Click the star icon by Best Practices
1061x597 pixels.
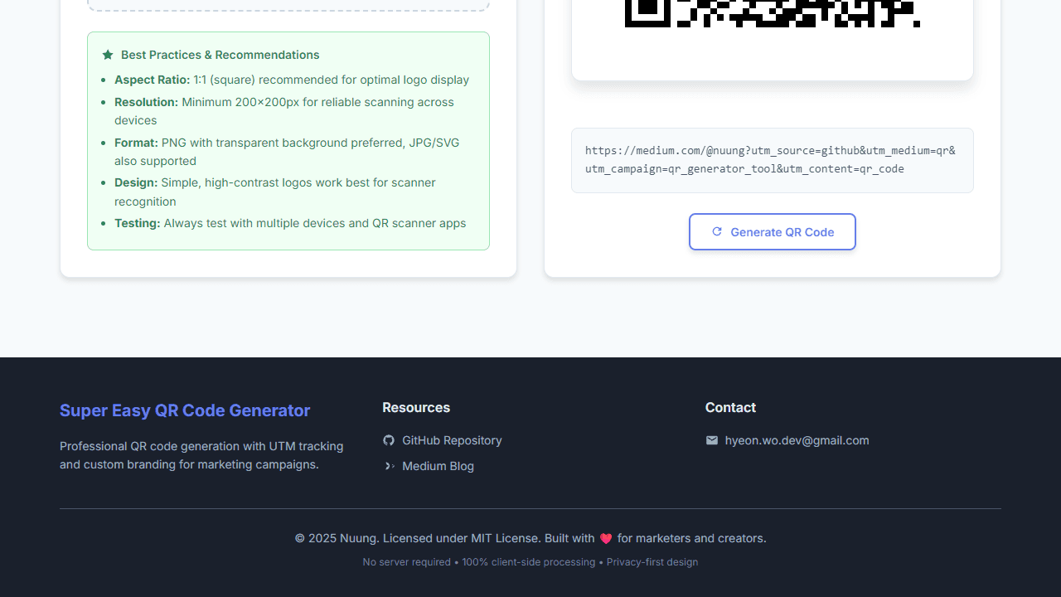click(108, 55)
